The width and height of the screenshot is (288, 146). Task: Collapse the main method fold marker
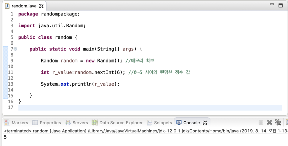[x=16, y=49]
